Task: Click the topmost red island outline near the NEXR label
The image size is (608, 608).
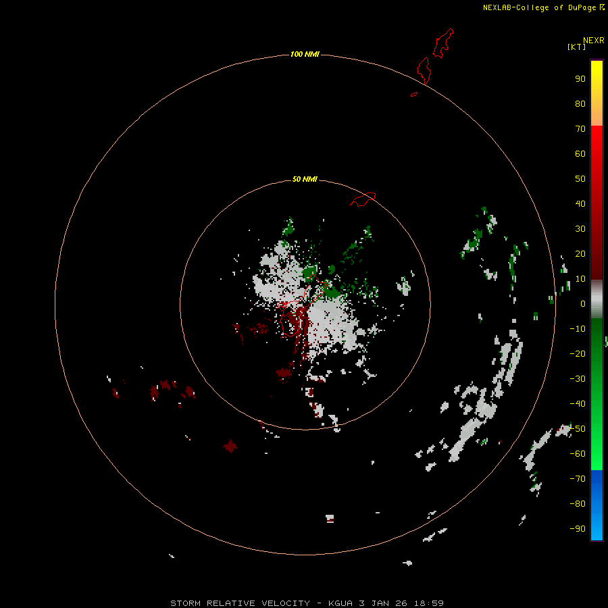Action: click(x=442, y=43)
